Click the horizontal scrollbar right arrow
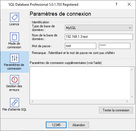Screen dimensions: 136x131 click(127, 101)
